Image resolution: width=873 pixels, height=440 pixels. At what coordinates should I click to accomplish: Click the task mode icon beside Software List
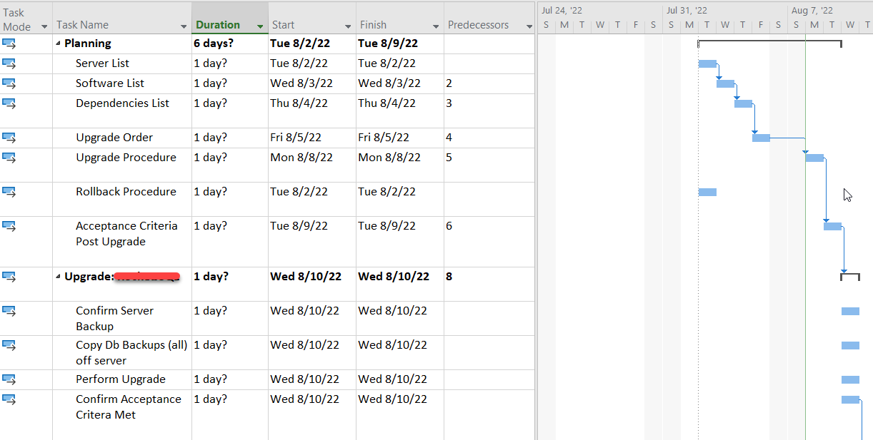pos(9,83)
